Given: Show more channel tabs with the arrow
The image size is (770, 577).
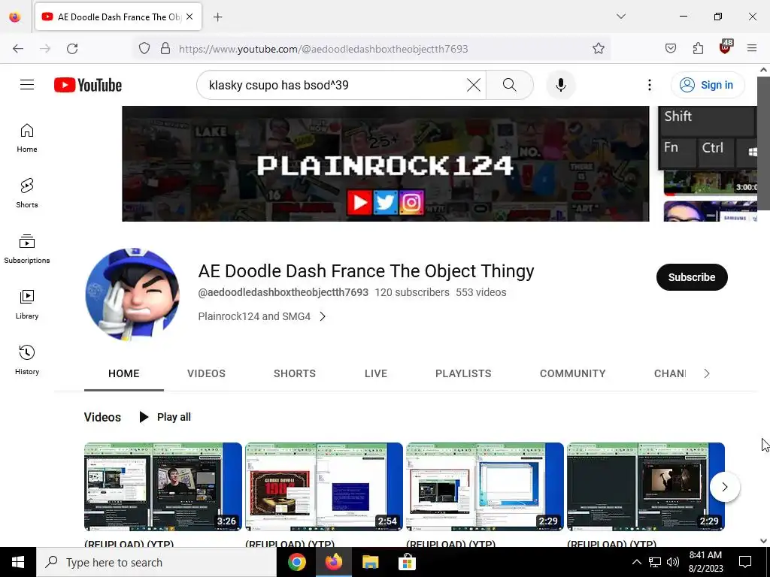Looking at the screenshot, I should (x=706, y=373).
